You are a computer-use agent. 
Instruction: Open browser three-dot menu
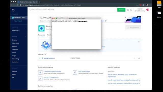(150, 5)
